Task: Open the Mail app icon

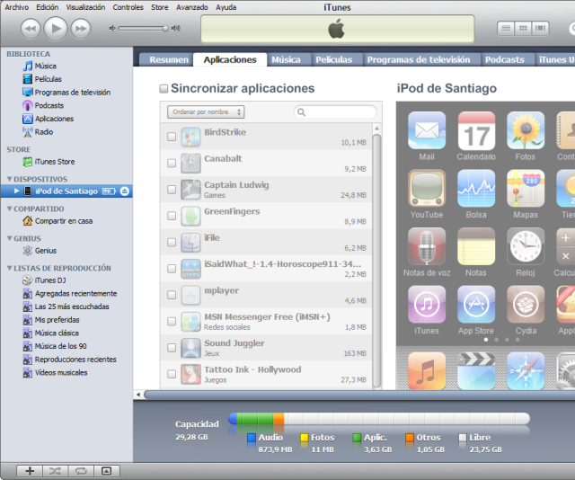Action: [x=427, y=130]
